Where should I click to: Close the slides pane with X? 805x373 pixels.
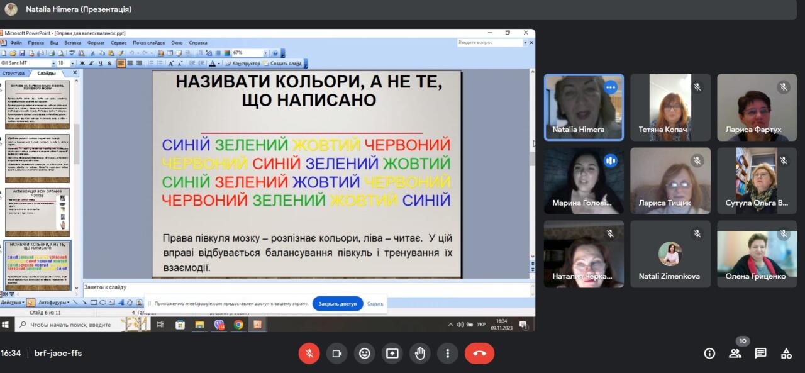[x=74, y=73]
